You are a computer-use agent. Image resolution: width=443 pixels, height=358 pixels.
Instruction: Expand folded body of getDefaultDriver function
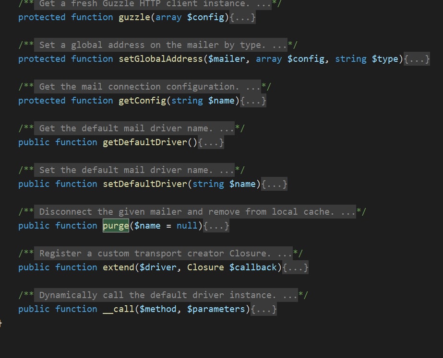pos(211,142)
